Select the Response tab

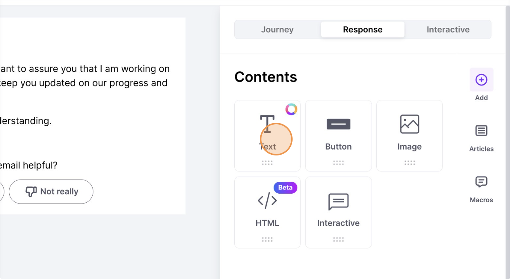point(363,30)
